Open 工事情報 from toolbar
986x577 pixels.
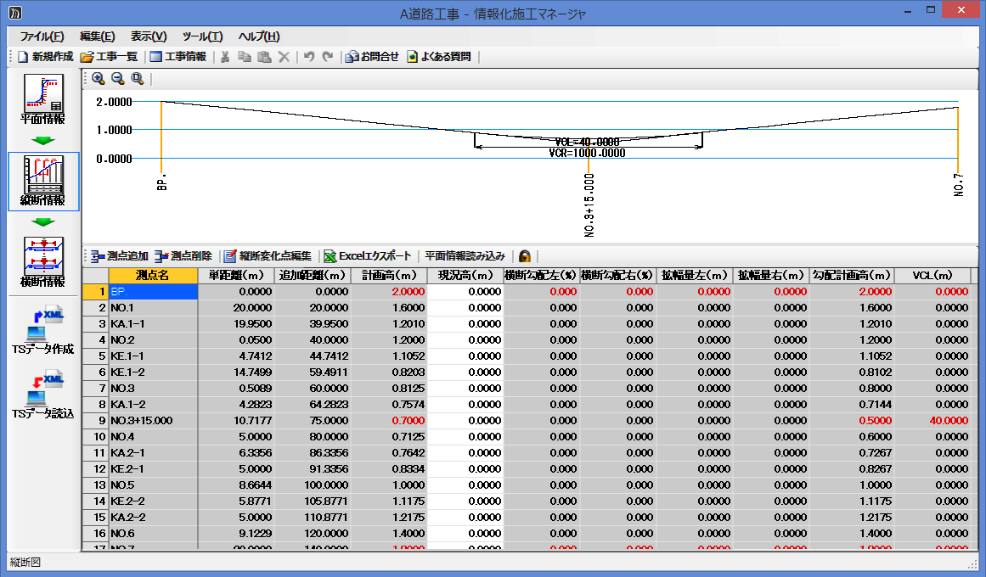pyautogui.click(x=178, y=57)
